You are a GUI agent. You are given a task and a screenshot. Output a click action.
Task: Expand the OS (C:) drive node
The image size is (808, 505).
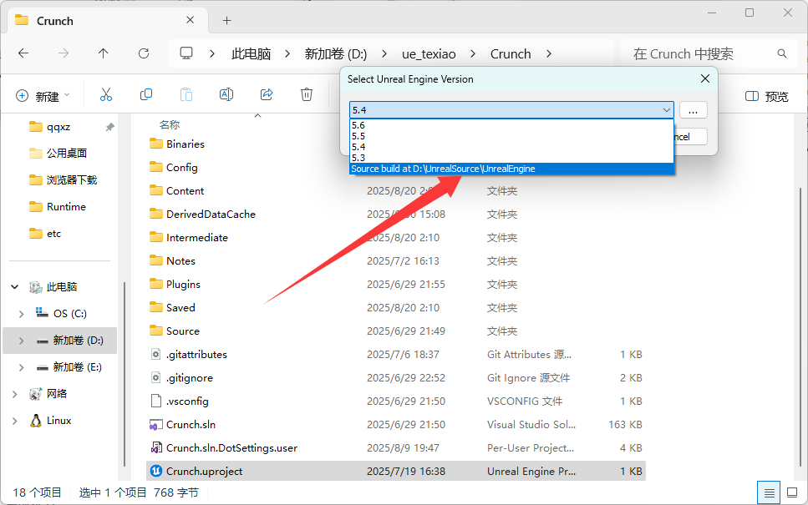(x=21, y=314)
